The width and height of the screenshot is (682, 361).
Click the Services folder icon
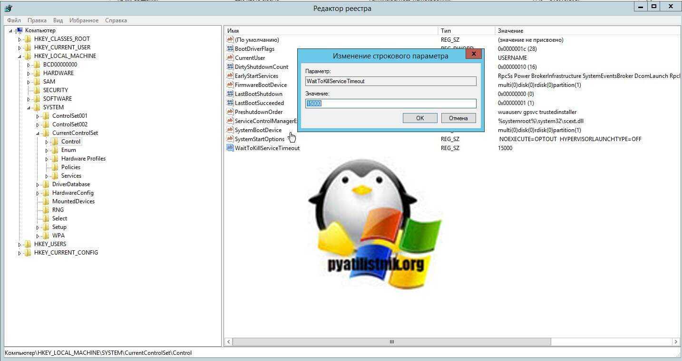[55, 176]
